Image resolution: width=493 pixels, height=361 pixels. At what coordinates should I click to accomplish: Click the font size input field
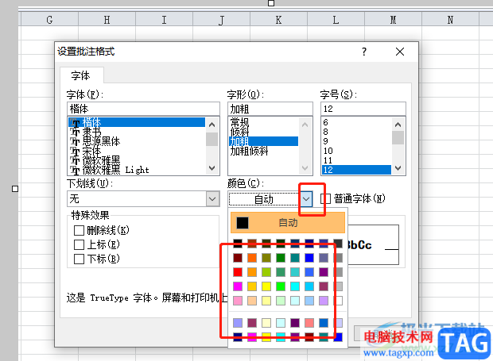[x=363, y=109]
